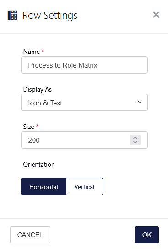Open the Icon & Text combo box

click(x=85, y=103)
